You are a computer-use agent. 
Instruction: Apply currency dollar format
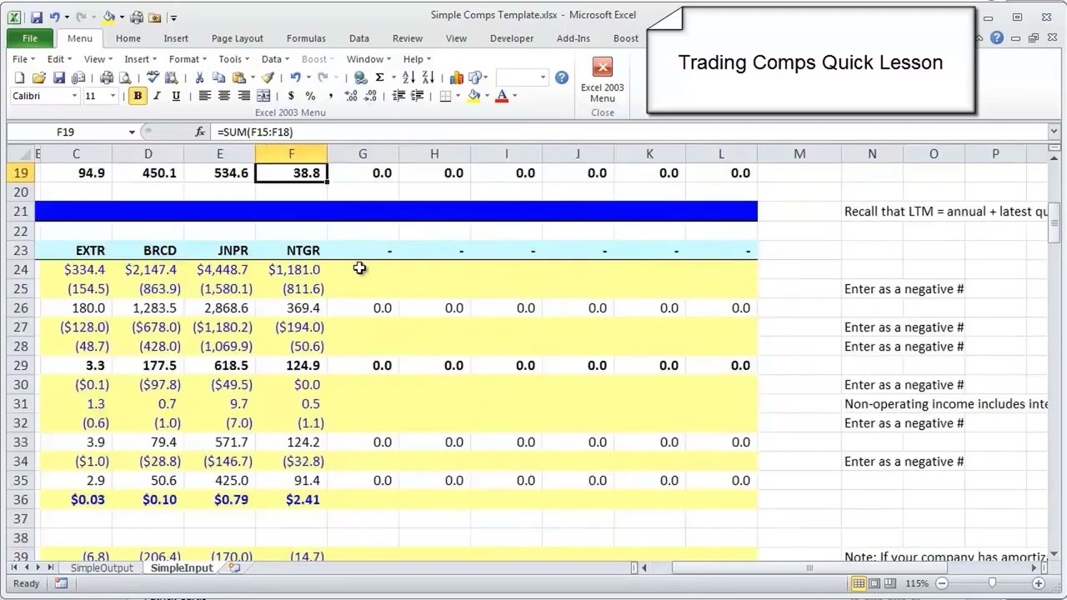pos(291,96)
